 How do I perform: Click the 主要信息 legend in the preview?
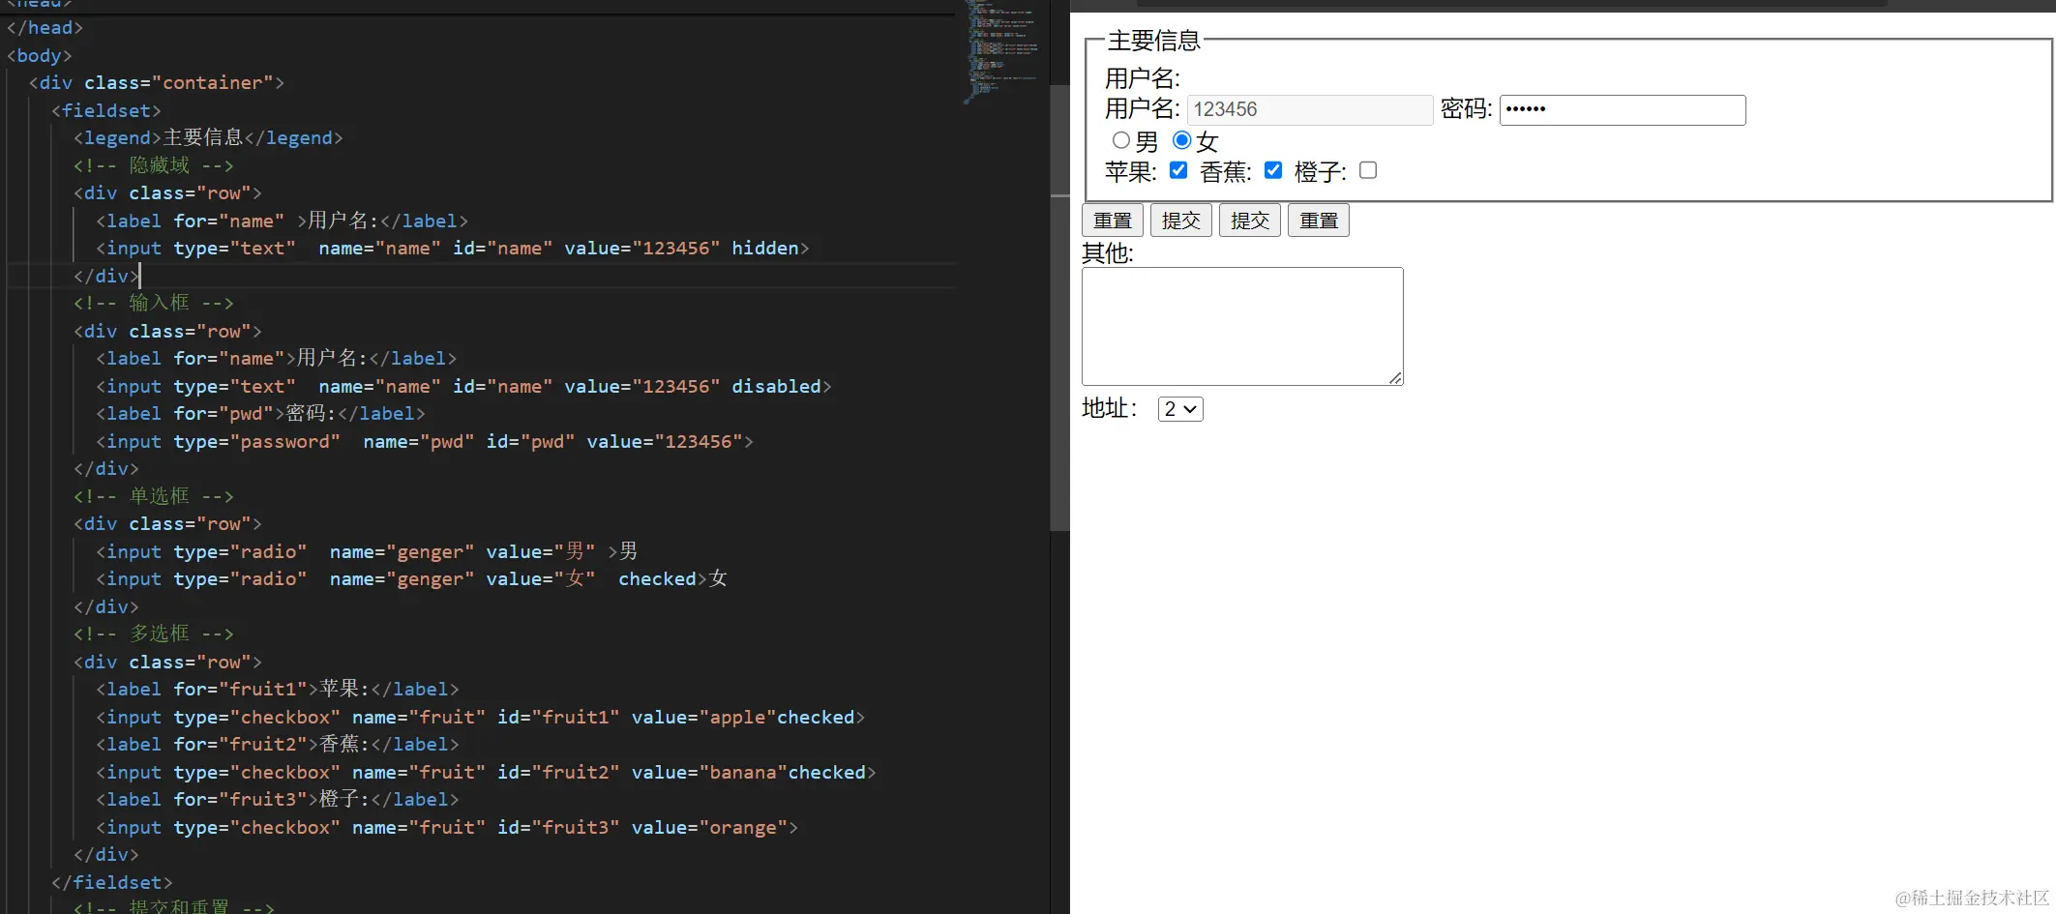[1154, 40]
